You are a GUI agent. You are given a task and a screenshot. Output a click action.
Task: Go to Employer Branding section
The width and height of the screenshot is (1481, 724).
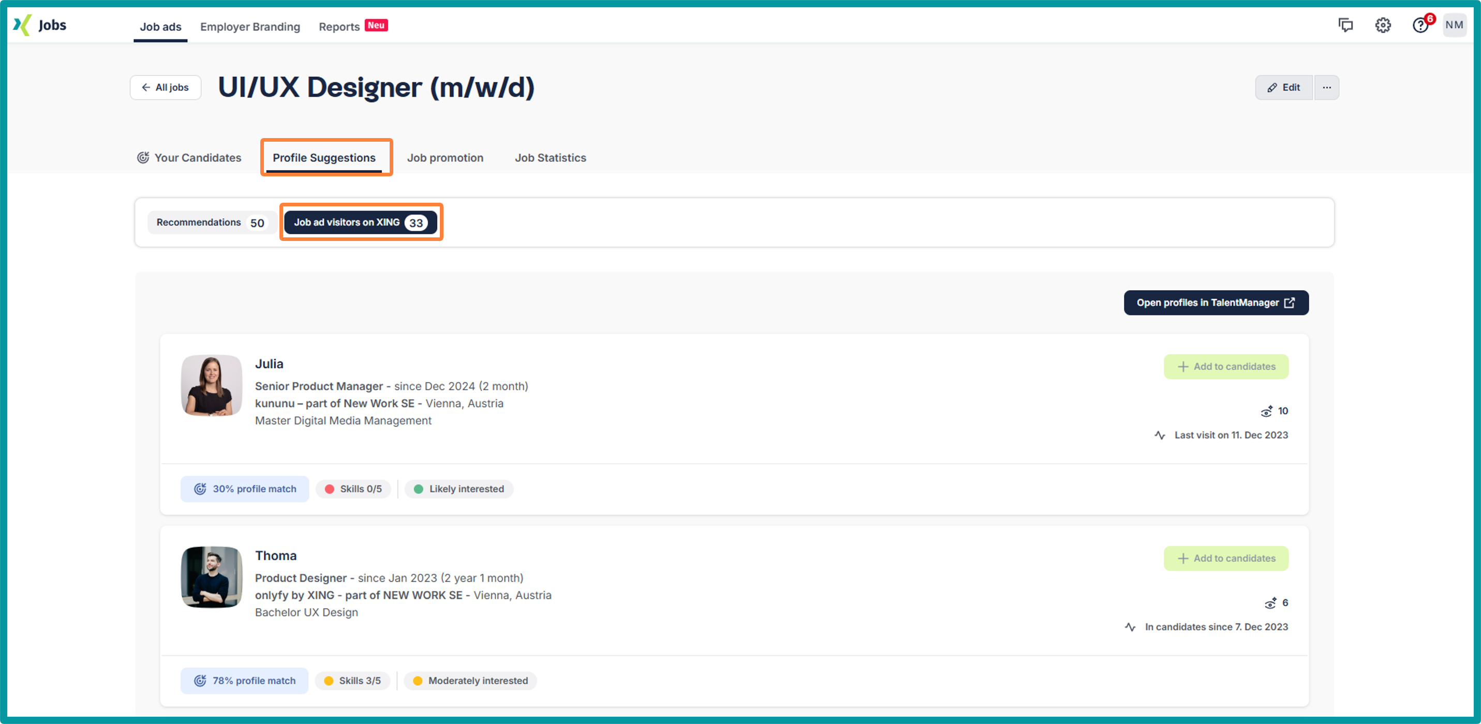(250, 26)
